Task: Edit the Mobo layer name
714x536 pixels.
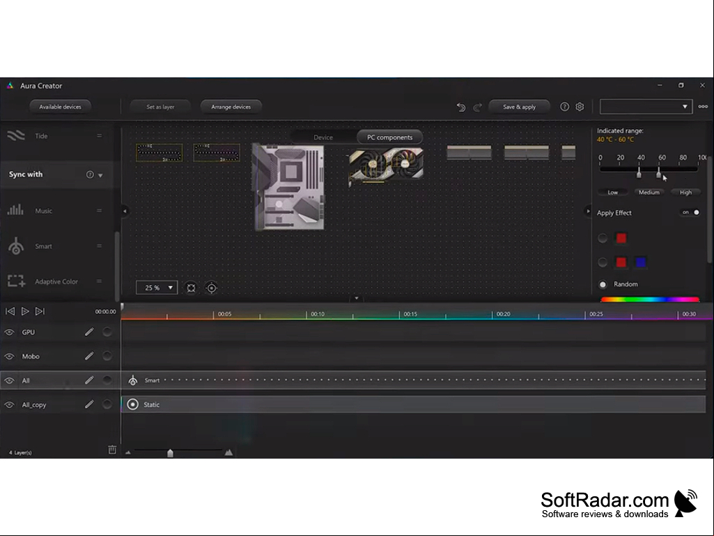Action: [89, 356]
